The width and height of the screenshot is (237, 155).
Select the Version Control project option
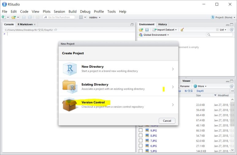[x=118, y=105]
